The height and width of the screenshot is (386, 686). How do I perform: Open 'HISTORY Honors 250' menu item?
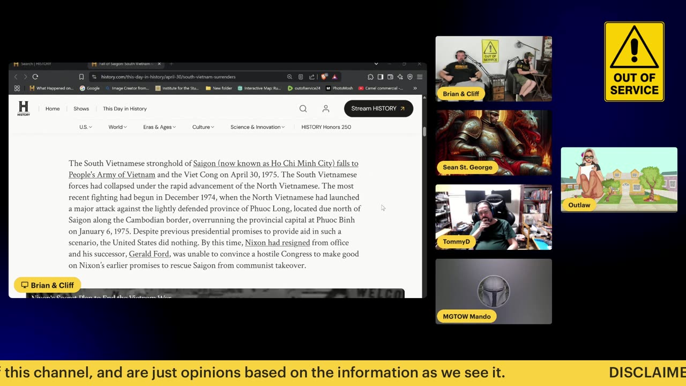(x=326, y=127)
